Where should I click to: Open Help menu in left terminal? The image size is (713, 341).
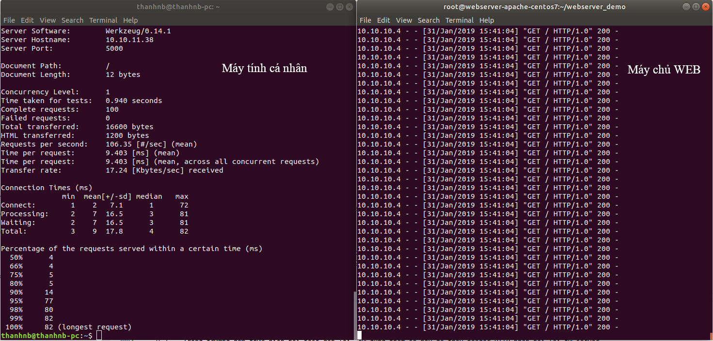[x=130, y=20]
